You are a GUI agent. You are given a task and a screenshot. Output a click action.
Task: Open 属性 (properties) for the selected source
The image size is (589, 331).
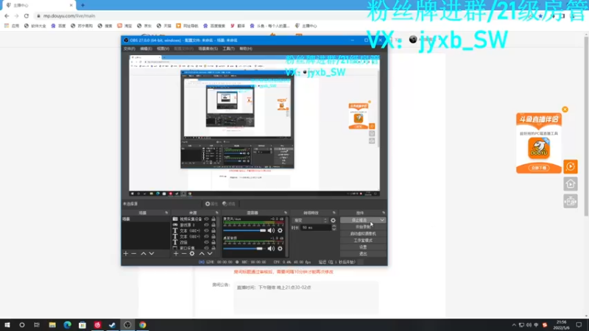(x=211, y=204)
